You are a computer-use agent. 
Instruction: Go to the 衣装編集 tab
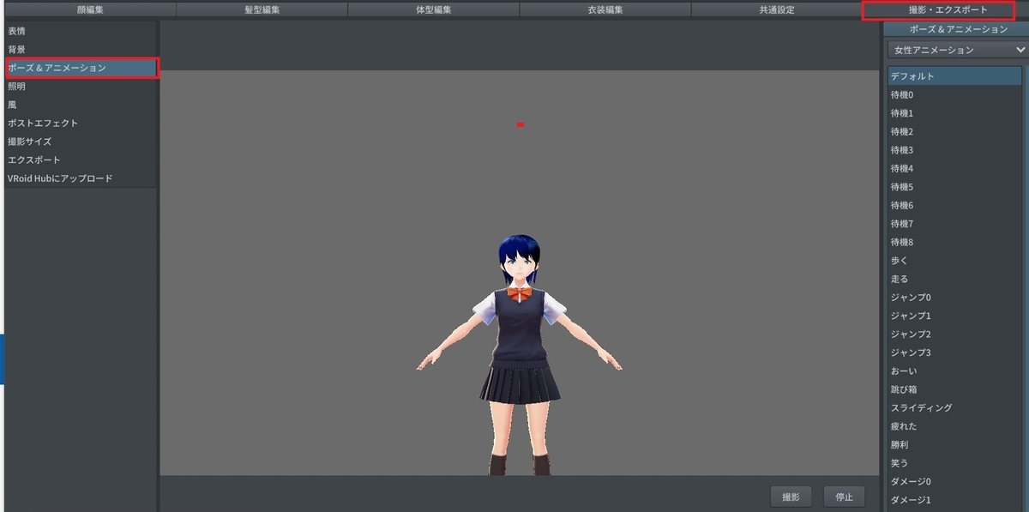[x=605, y=9]
